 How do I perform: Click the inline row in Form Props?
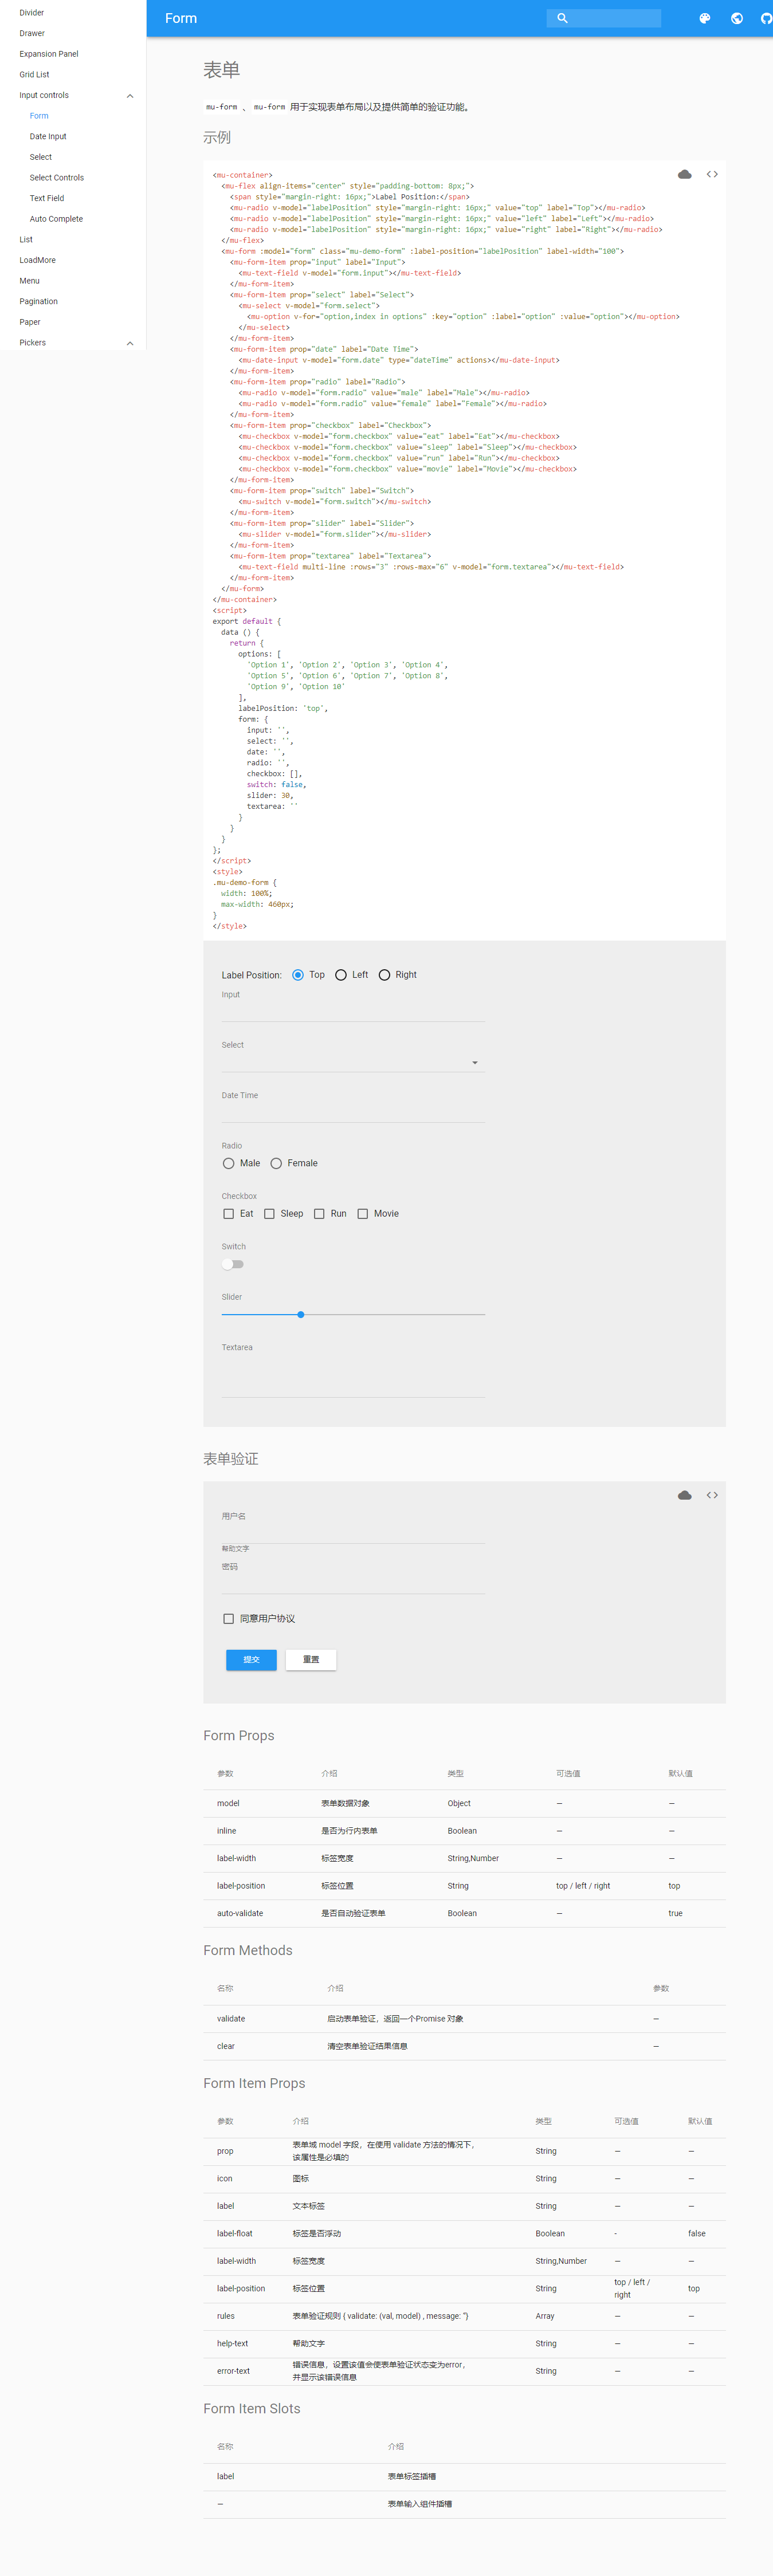point(464,1831)
